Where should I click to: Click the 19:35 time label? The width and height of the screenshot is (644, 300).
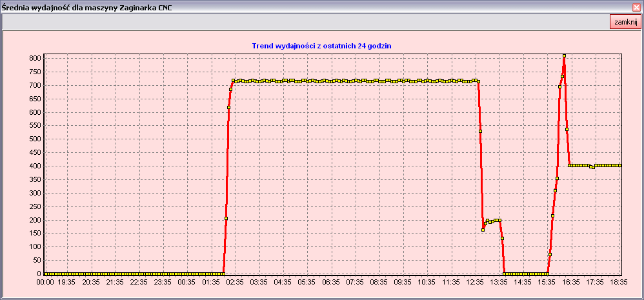point(67,283)
